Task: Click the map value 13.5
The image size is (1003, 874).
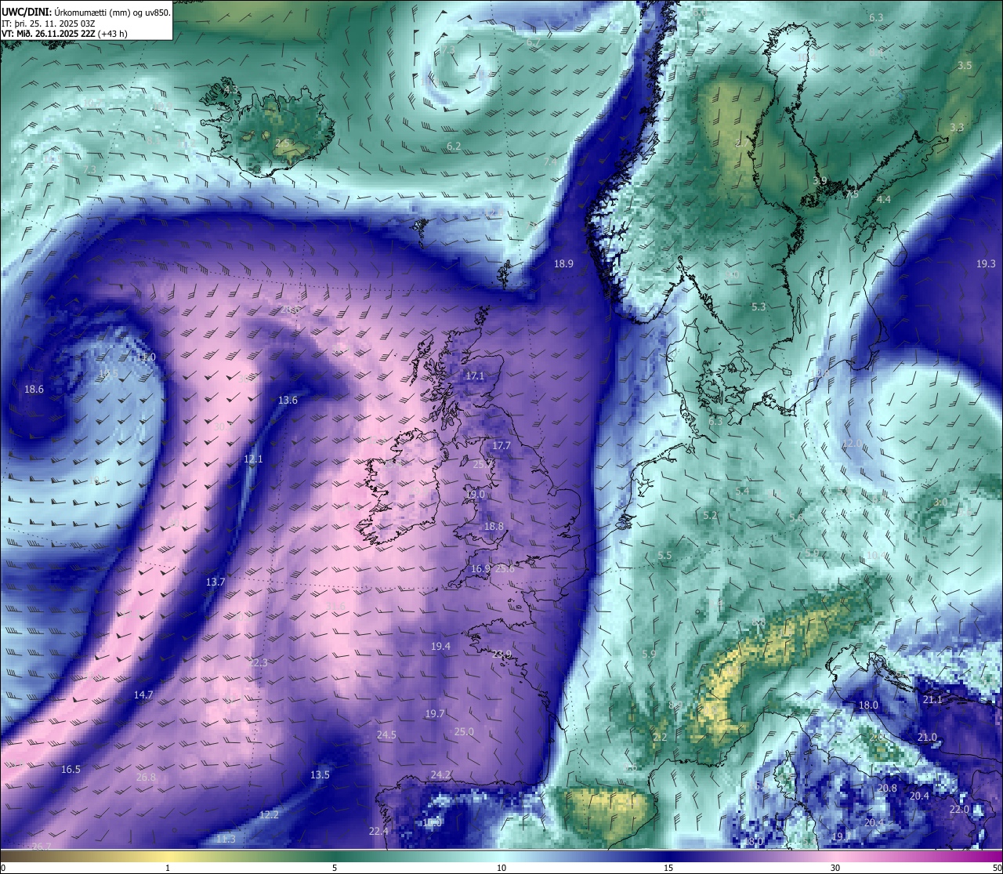Action: point(320,775)
